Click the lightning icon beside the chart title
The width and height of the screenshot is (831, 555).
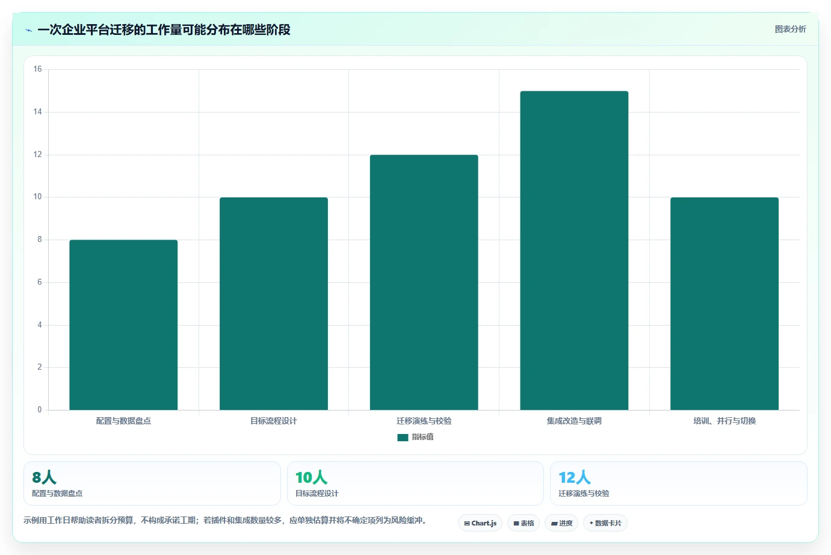(28, 30)
